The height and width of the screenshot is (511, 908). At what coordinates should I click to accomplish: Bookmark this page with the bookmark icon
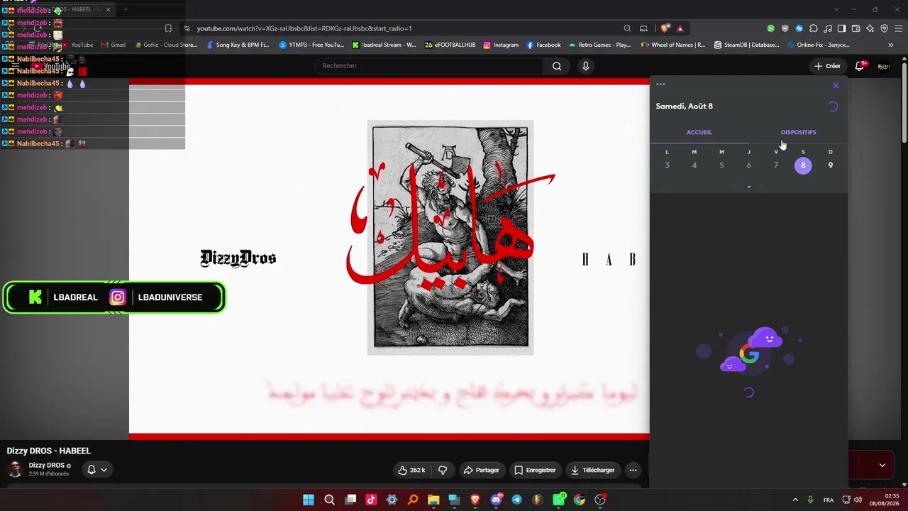pyautogui.click(x=168, y=28)
